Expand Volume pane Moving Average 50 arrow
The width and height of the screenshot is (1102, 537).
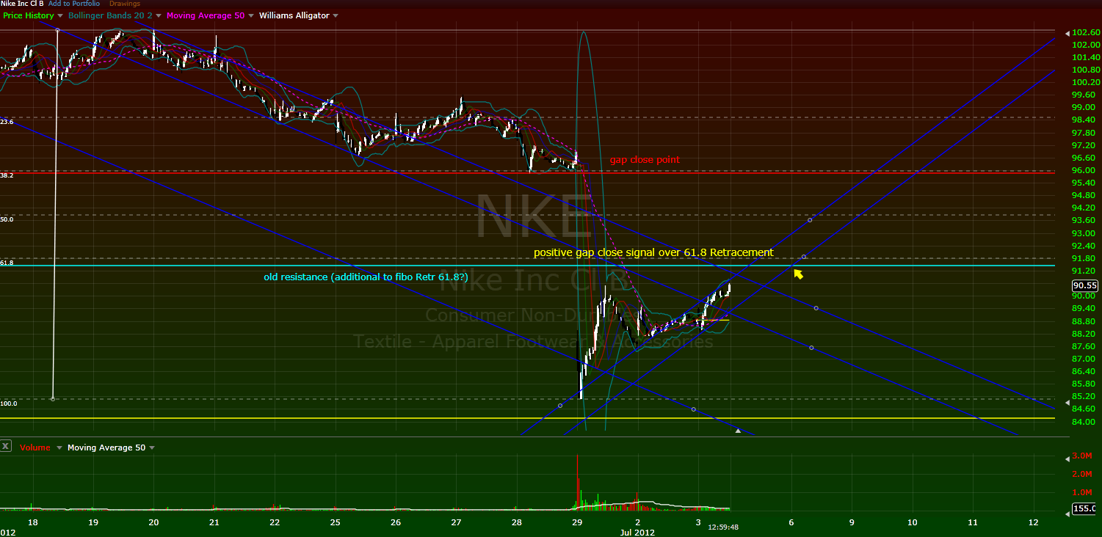point(152,447)
